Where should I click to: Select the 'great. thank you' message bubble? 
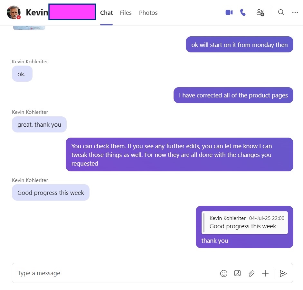click(39, 124)
